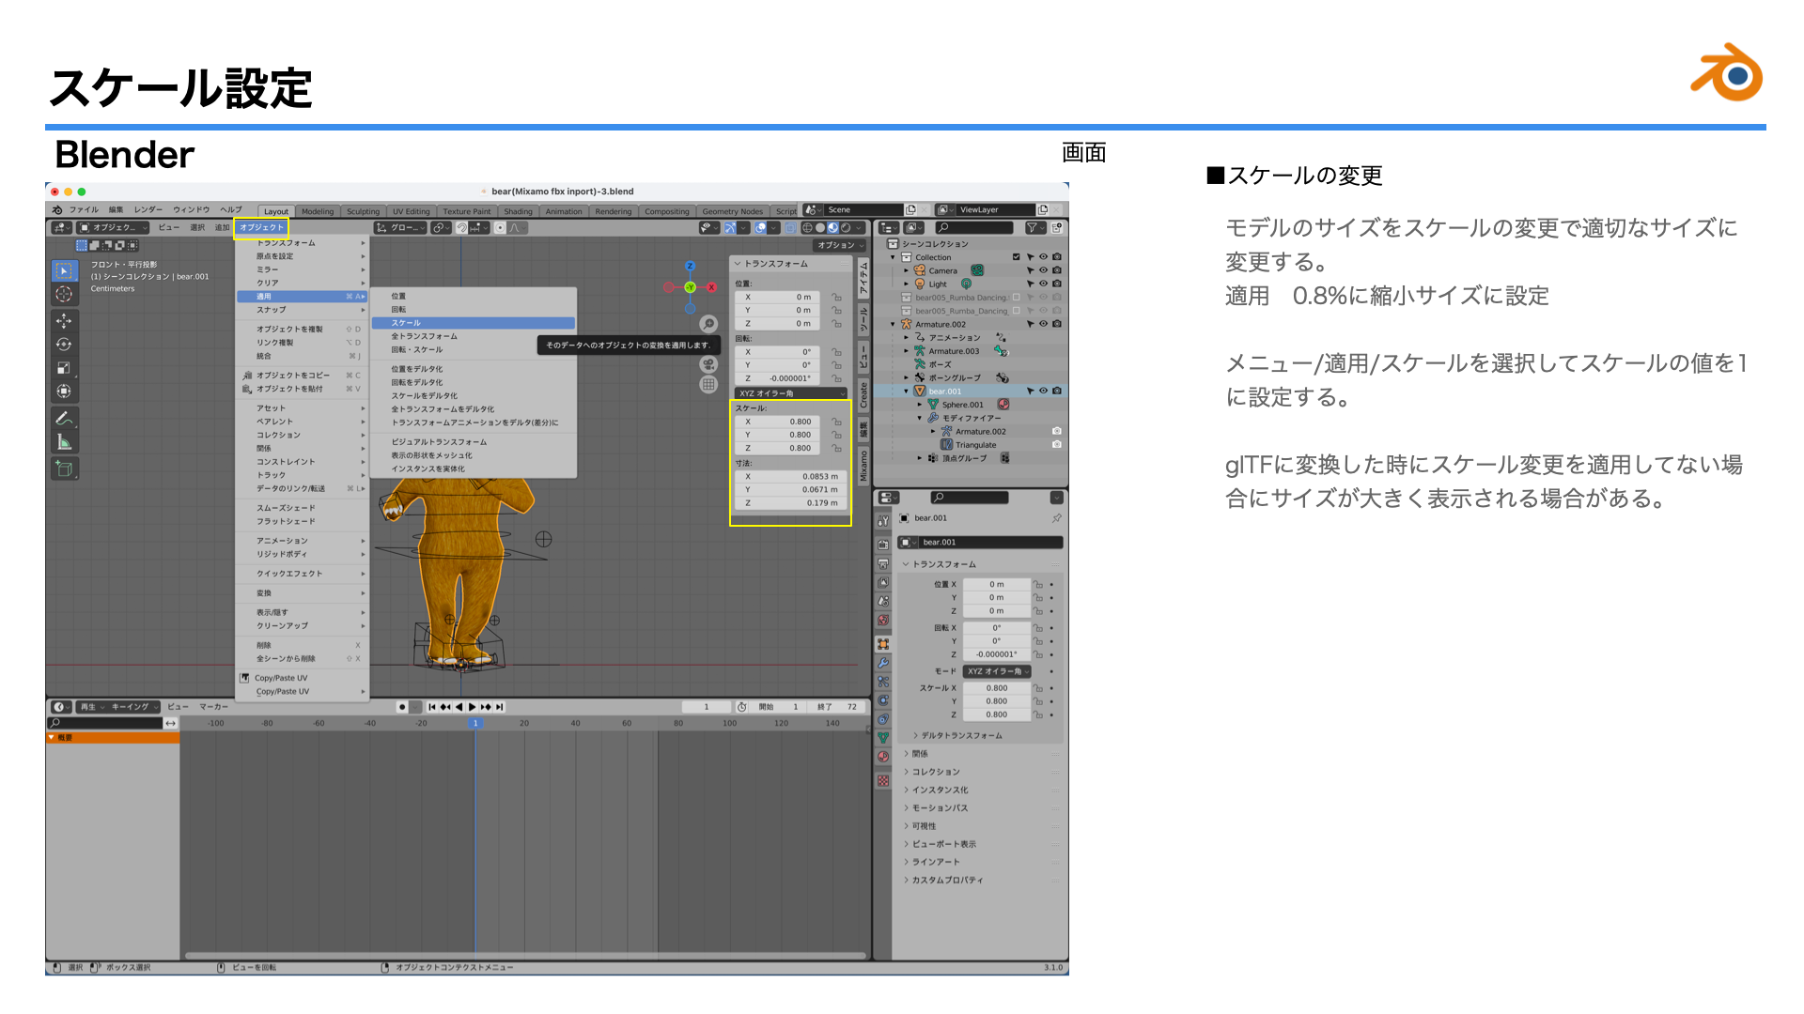Image resolution: width=1804 pixels, height=1014 pixels.
Task: Click the play animation button
Action: (472, 707)
